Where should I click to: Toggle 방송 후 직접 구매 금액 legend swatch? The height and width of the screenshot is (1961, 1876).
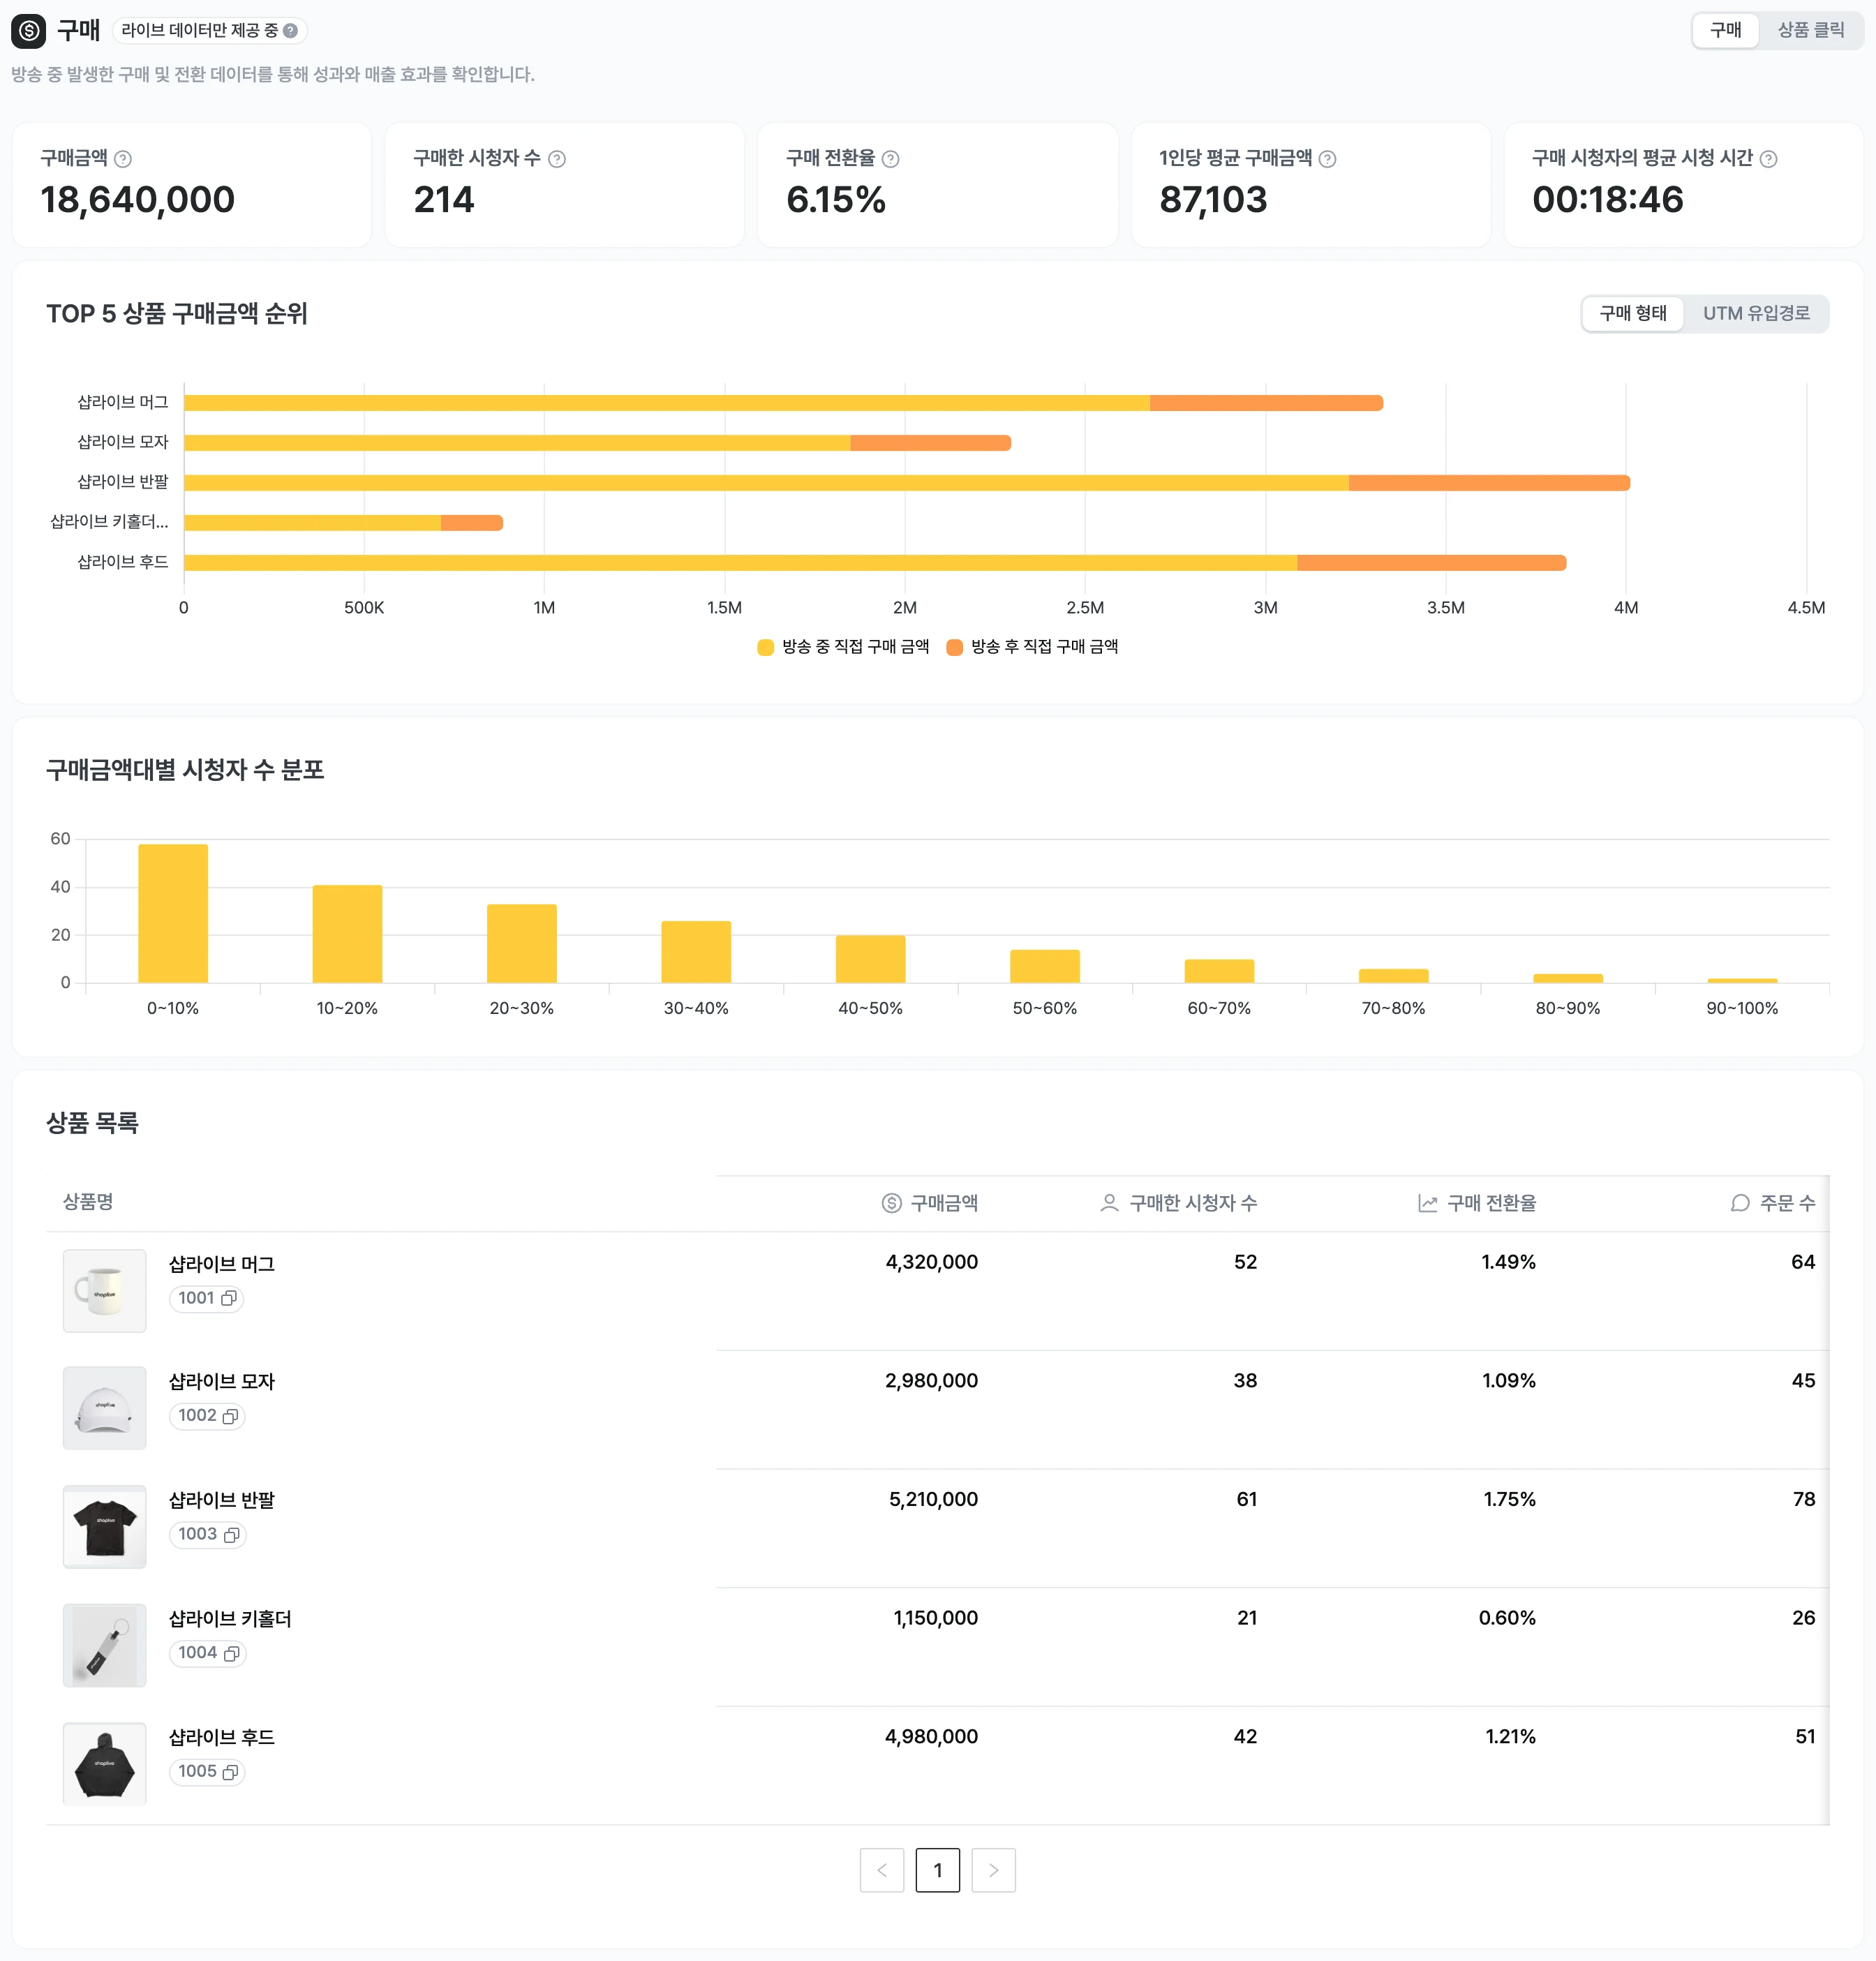pyautogui.click(x=955, y=647)
